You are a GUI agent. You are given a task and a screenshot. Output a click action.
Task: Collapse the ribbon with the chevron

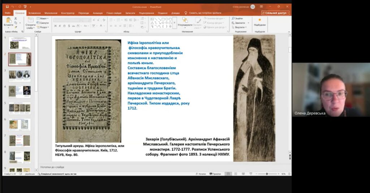[289, 31]
